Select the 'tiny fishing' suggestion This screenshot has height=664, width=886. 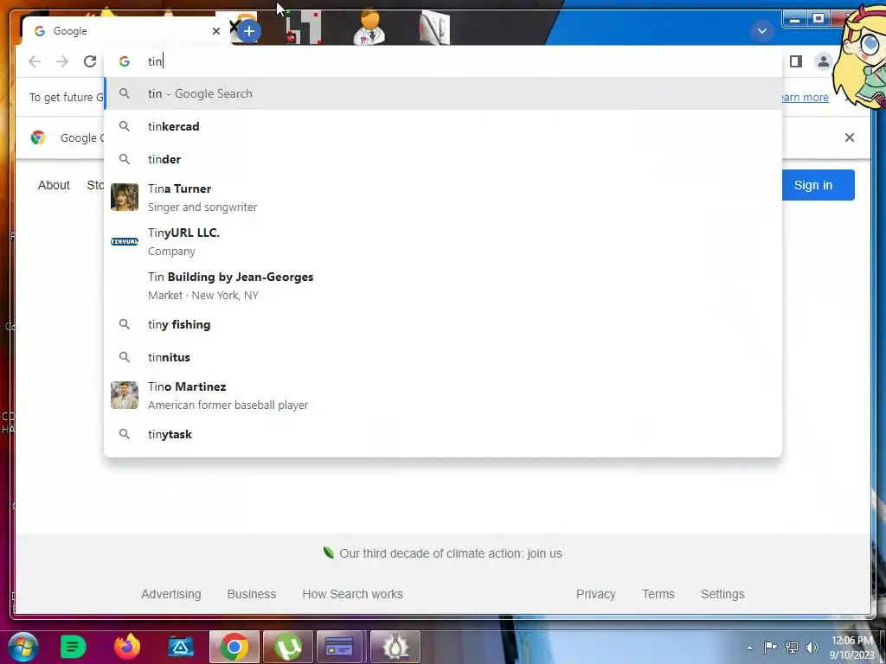coord(443,325)
